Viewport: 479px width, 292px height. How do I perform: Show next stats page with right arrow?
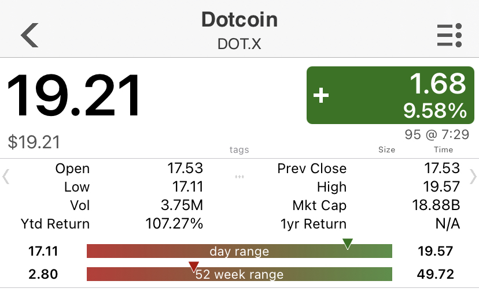473,177
